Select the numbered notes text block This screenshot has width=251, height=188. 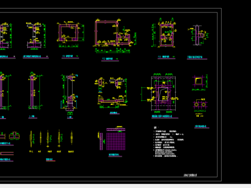click(x=168, y=142)
